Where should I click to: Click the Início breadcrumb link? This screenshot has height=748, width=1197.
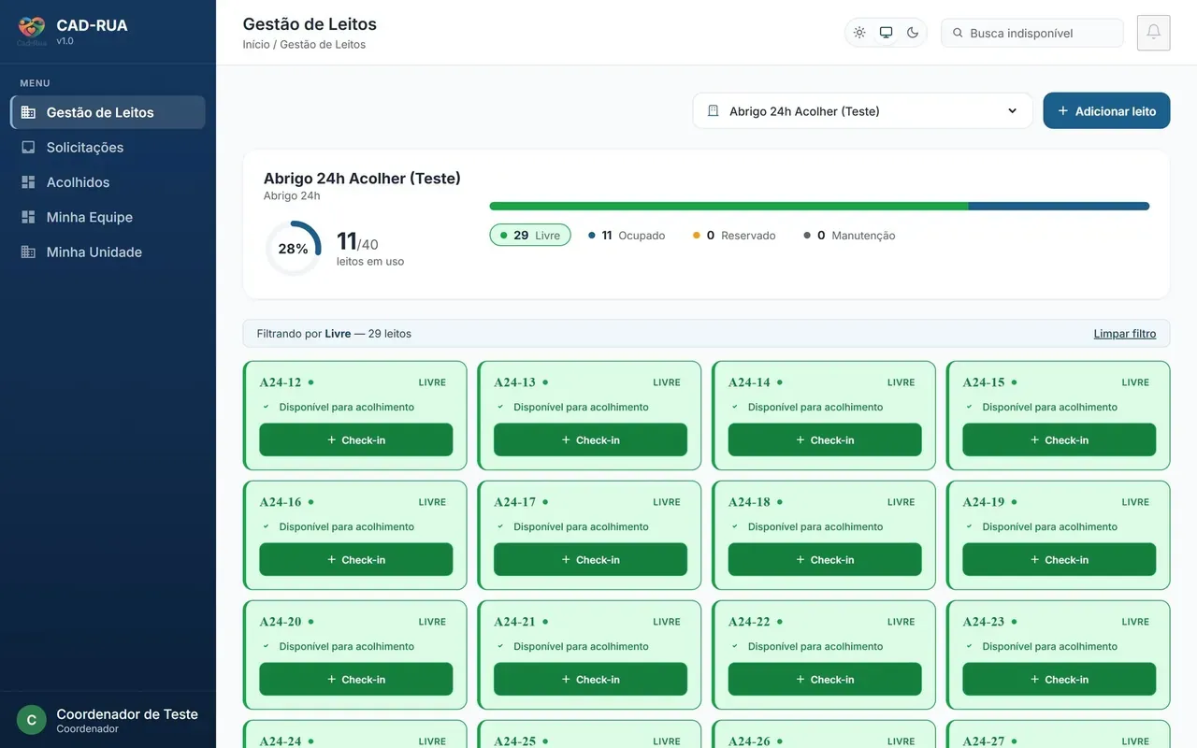point(256,44)
